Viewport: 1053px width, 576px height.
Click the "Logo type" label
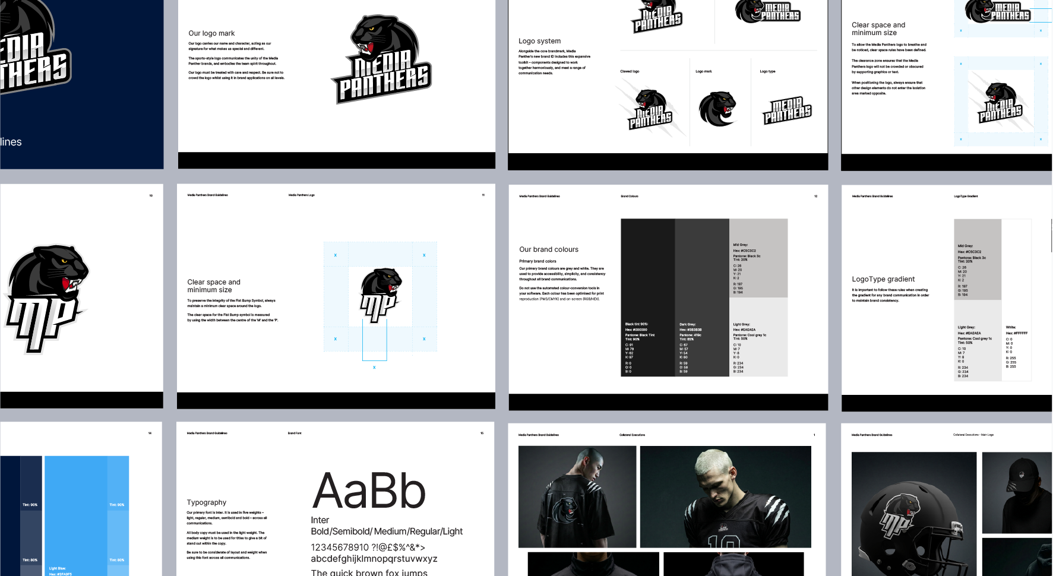click(x=767, y=71)
